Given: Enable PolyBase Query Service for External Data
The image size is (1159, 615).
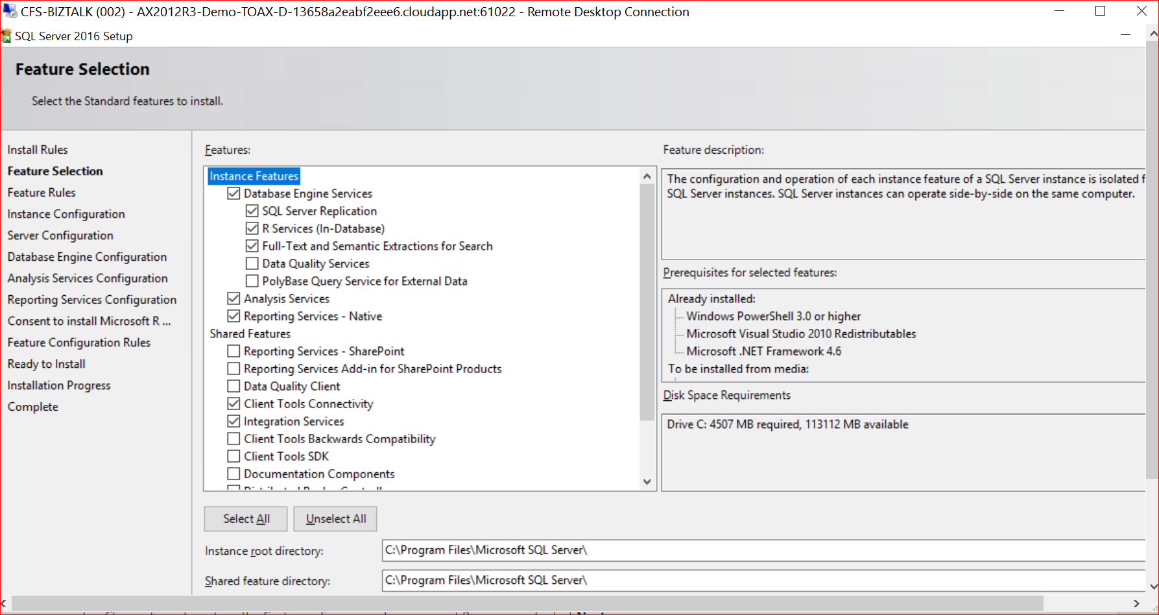Looking at the screenshot, I should pos(252,281).
